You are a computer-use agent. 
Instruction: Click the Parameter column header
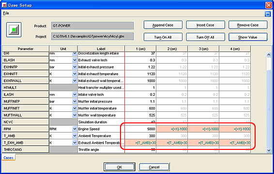tap(26, 49)
